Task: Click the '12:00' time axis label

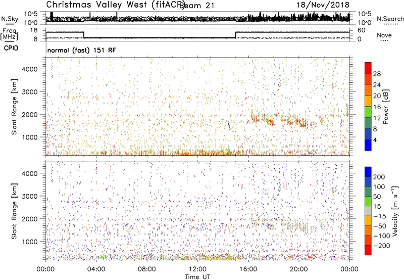Action: pyautogui.click(x=197, y=269)
